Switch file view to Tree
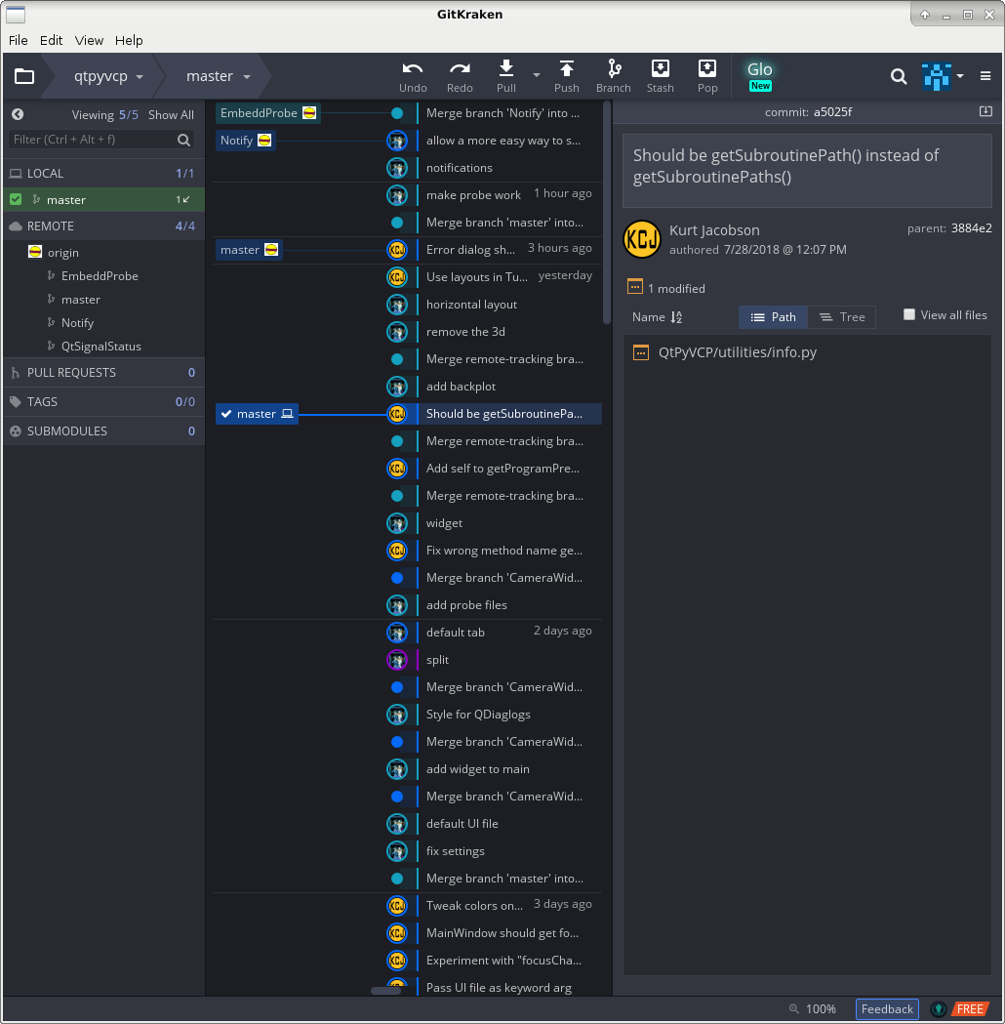1005x1024 pixels. (x=842, y=317)
